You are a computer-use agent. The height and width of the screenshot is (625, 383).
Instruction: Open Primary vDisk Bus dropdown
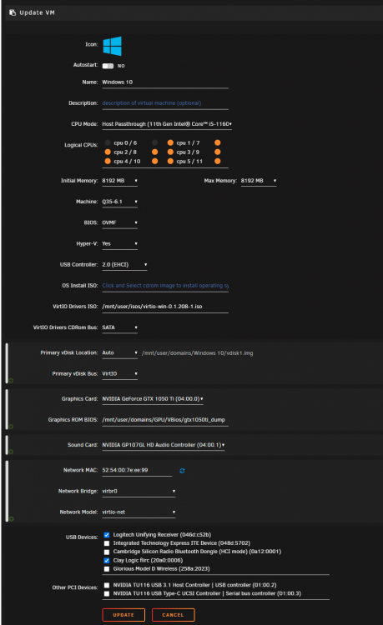click(119, 374)
